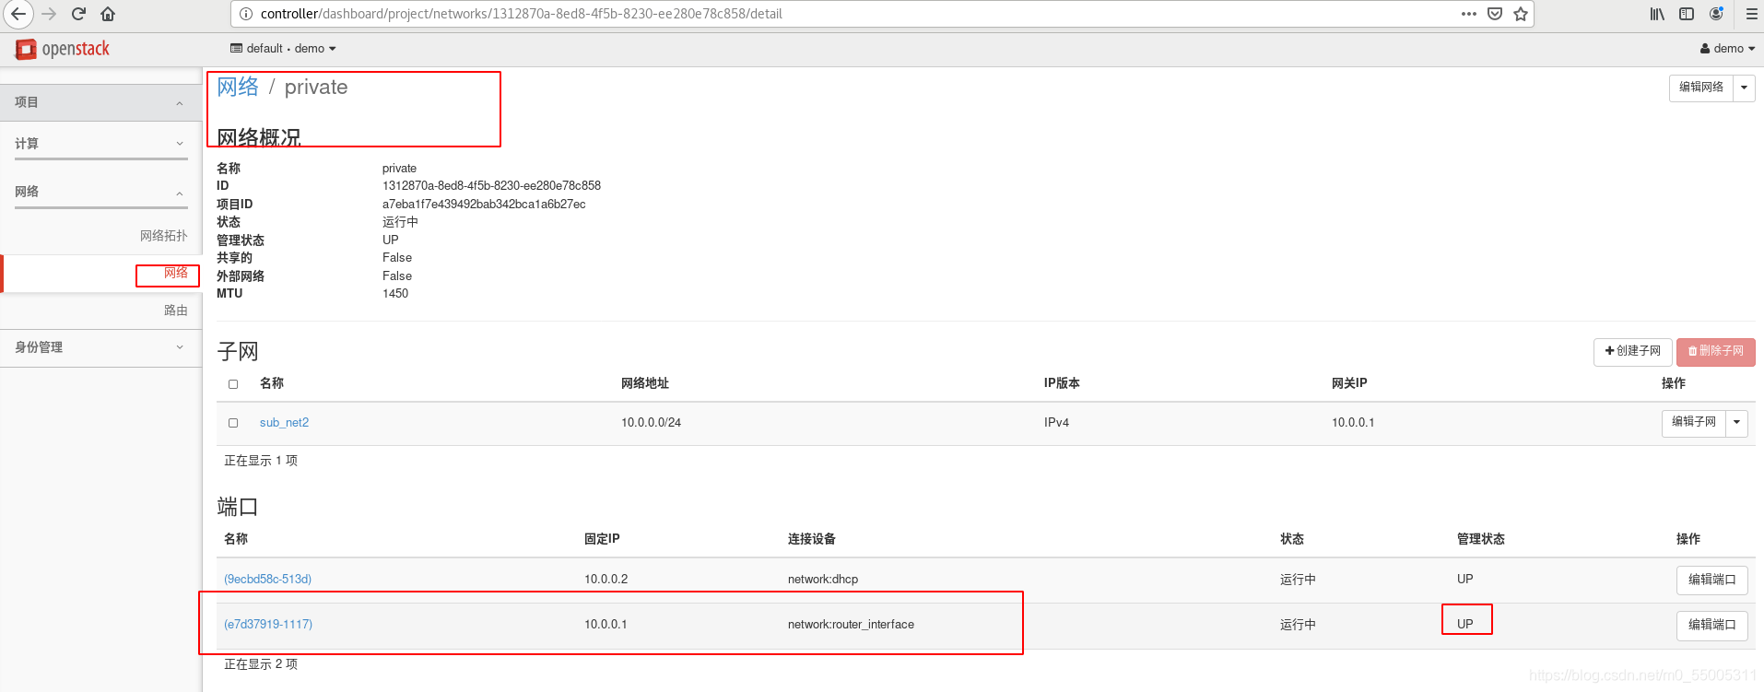Click the 网络 breadcrumb link
This screenshot has height=692, width=1764.
pos(238,87)
